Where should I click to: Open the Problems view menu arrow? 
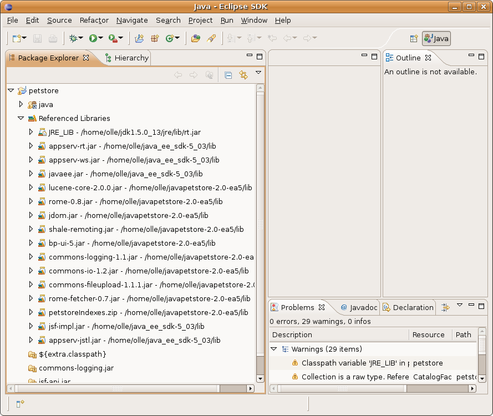click(x=460, y=305)
